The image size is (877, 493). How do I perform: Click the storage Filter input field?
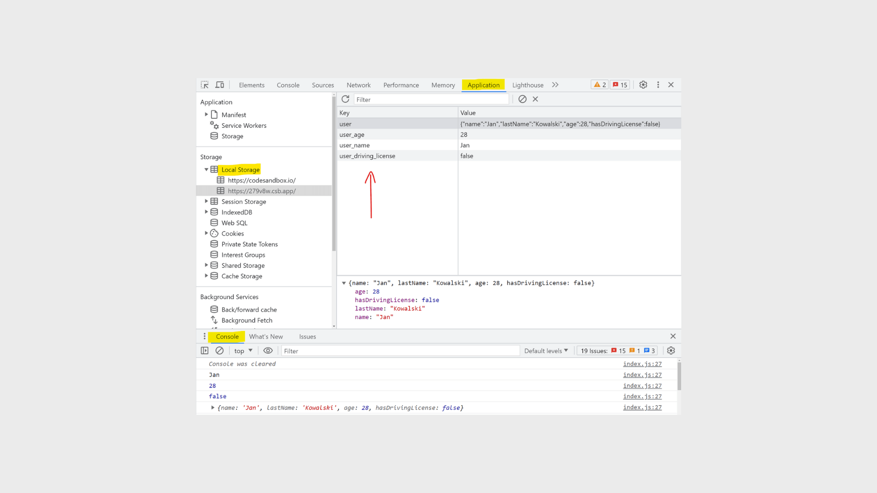pyautogui.click(x=431, y=100)
